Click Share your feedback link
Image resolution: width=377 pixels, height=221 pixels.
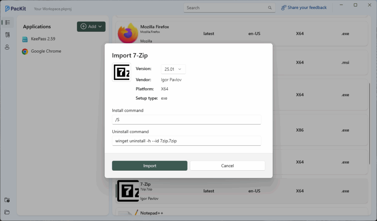click(304, 8)
